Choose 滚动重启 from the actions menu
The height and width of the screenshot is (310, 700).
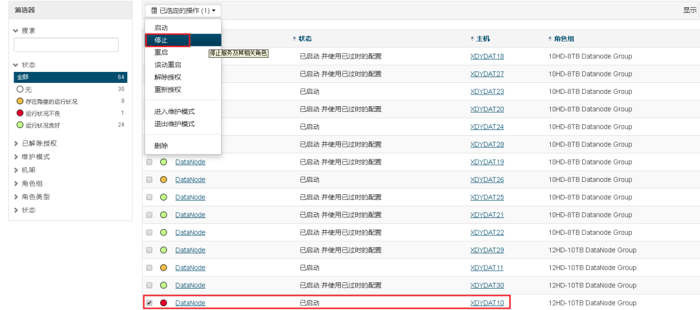click(x=183, y=65)
